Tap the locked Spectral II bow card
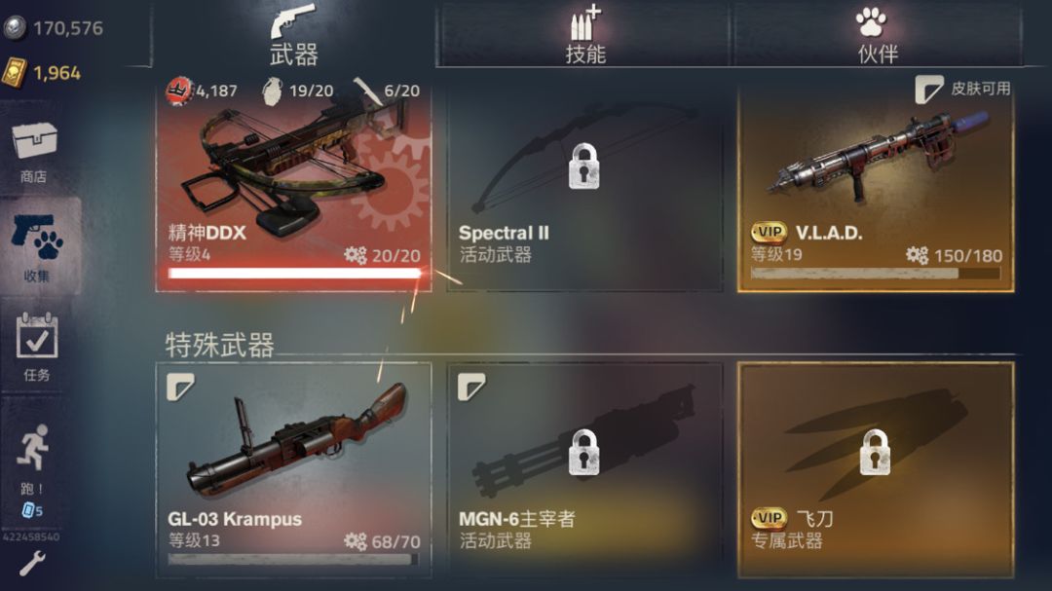The width and height of the screenshot is (1052, 591). (x=584, y=187)
